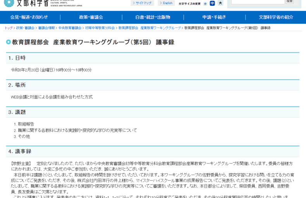Viewport: 306px width, 198px height.
Task: Go to 初等中等教育分科会 breadcrumb
Action: click(x=100, y=28)
